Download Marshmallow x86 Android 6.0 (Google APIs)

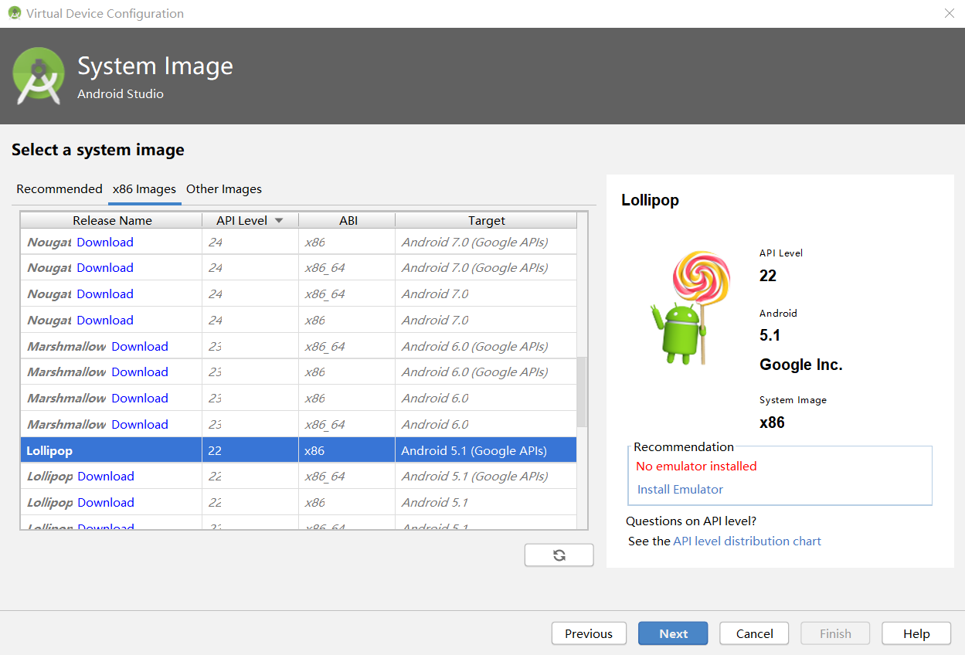tap(140, 372)
